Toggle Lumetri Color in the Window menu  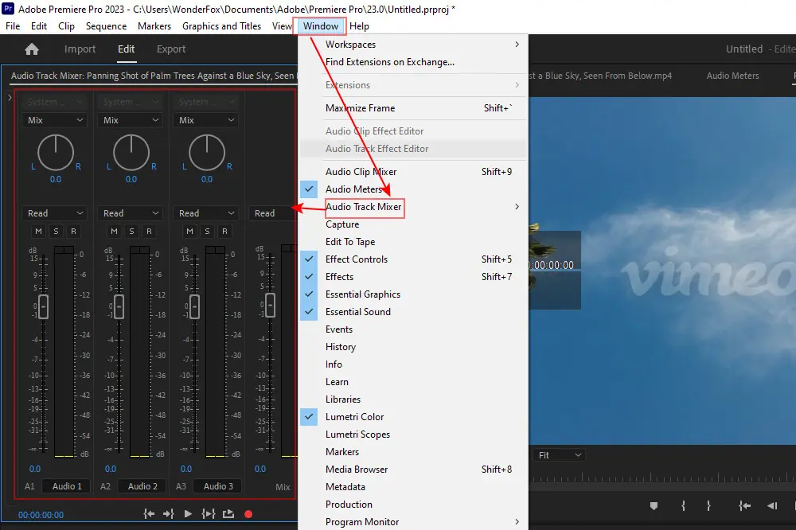[413, 417]
